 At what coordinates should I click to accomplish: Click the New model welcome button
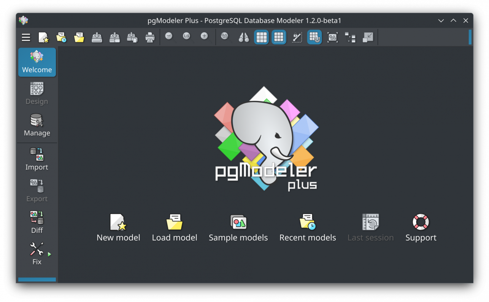coord(118,227)
